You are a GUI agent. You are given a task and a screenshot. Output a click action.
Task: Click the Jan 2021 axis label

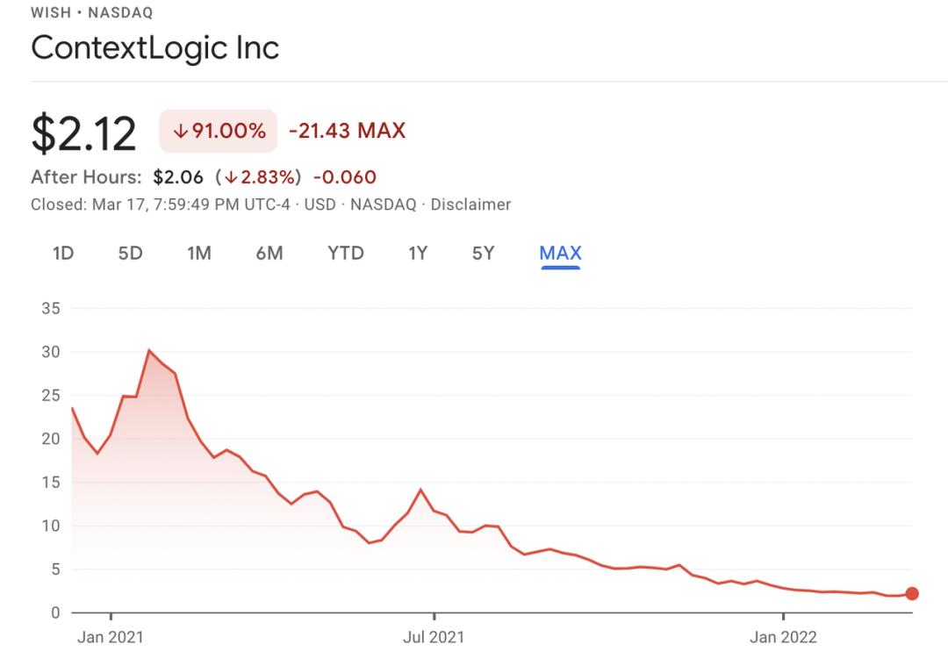tap(111, 638)
